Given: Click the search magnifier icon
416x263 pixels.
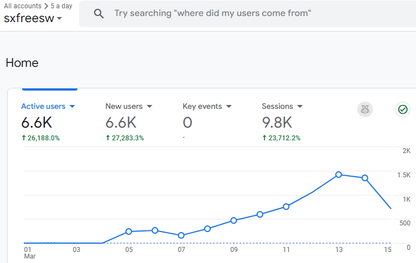Looking at the screenshot, I should (99, 14).
